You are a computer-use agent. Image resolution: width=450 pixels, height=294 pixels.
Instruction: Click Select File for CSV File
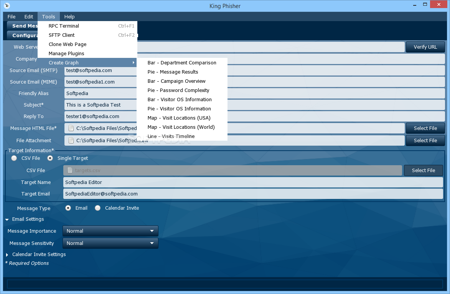click(423, 170)
